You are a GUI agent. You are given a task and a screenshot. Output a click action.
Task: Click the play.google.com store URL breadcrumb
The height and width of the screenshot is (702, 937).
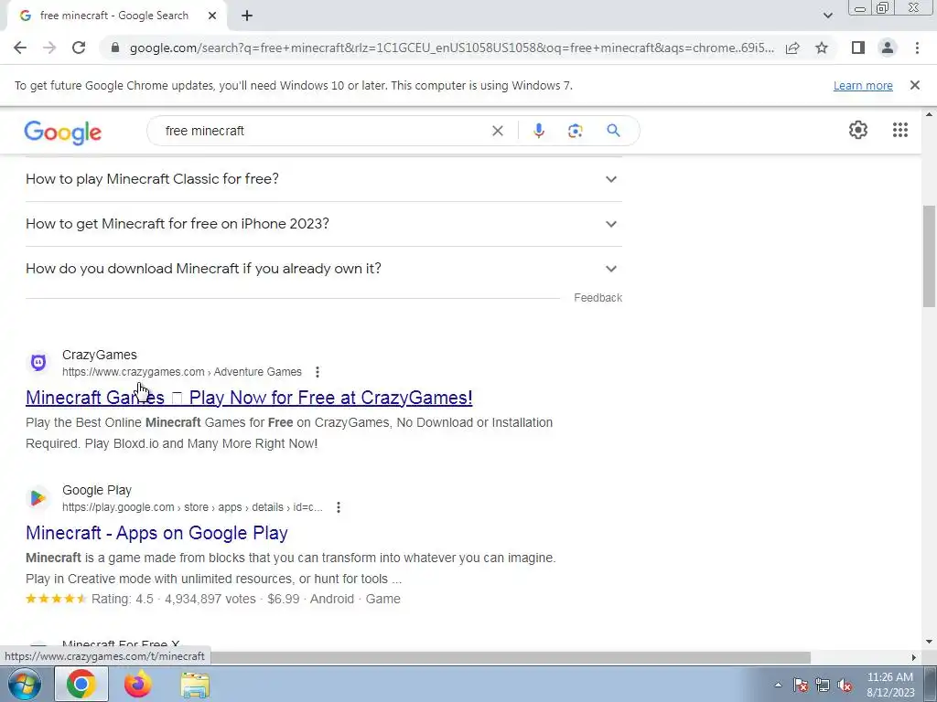point(192,507)
